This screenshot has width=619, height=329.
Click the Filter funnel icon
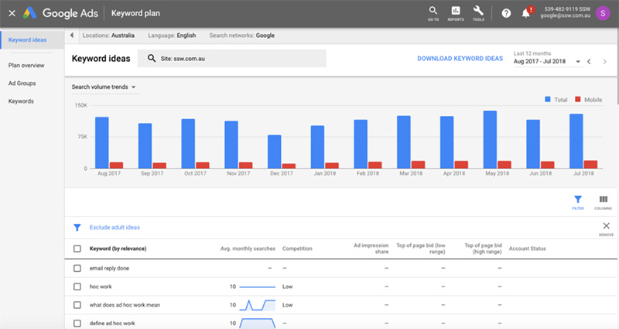click(578, 201)
